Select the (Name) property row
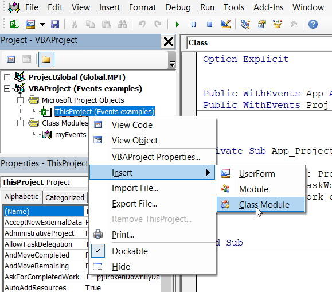The width and height of the screenshot is (332, 292). tap(44, 211)
